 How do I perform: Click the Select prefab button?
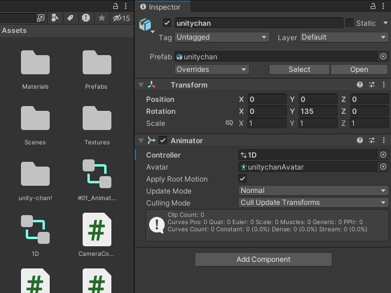click(299, 70)
